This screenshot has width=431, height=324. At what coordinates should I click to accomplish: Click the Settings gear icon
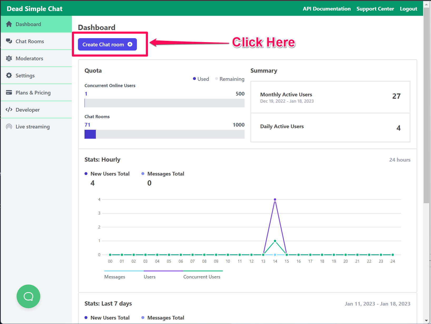pos(9,76)
